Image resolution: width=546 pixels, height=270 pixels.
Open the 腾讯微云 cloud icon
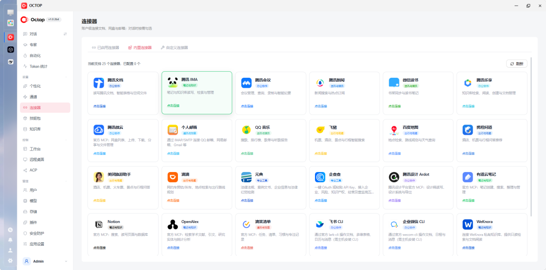99,130
